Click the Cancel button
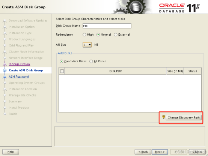The height and width of the screenshot is (156, 208). (x=197, y=152)
